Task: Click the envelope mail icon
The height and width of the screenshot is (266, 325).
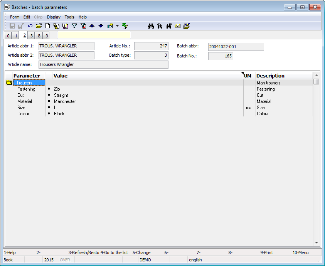Action: click(178, 26)
